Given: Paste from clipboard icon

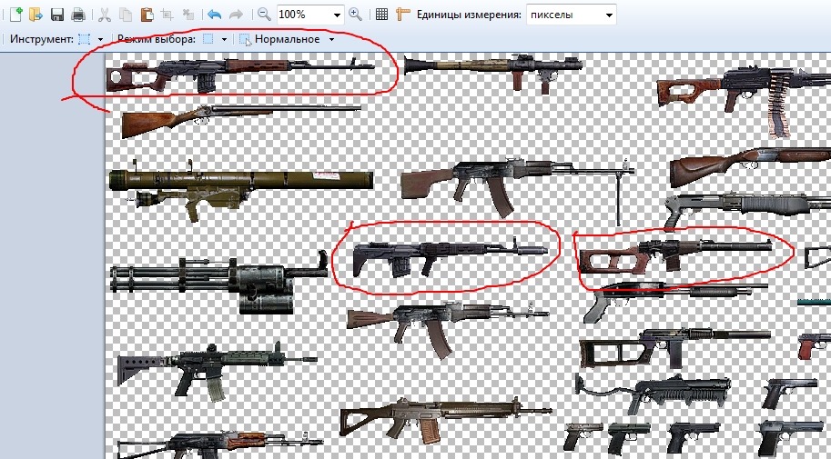Looking at the screenshot, I should 147,15.
